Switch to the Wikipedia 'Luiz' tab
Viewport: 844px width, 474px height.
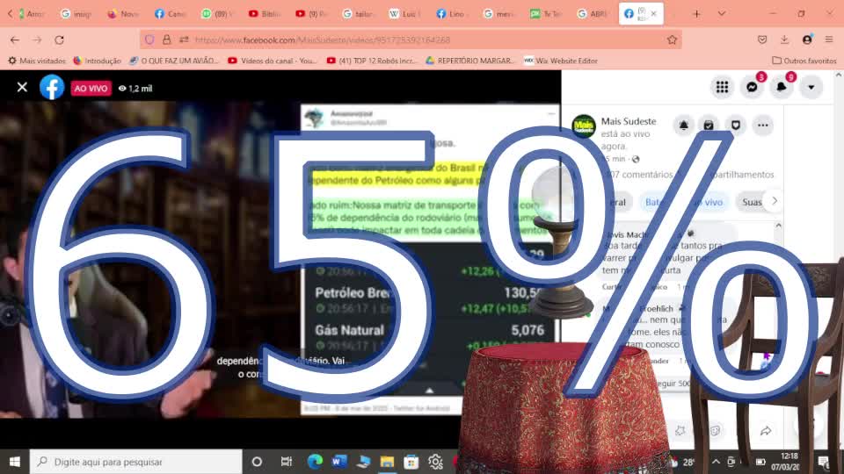pos(406,14)
